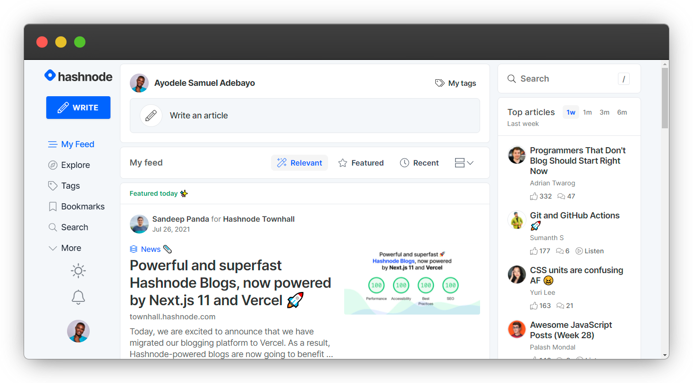Viewport: 693px width, 383px height.
Task: Switch to the Recent feed tab
Action: tap(419, 163)
